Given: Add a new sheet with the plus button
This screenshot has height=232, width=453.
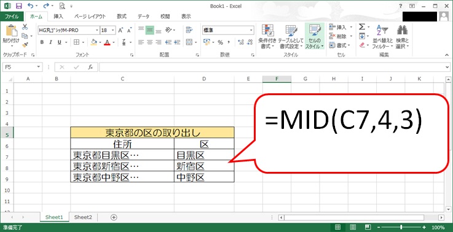Looking at the screenshot, I should 114,217.
